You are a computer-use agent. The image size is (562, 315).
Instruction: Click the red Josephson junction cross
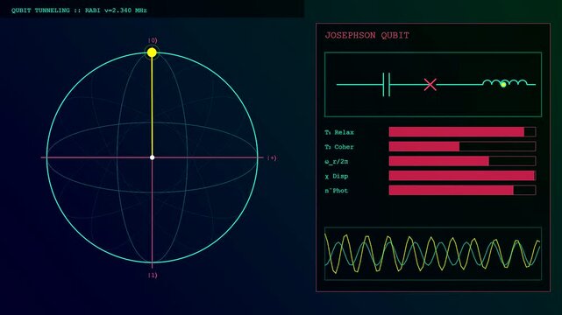pos(430,85)
